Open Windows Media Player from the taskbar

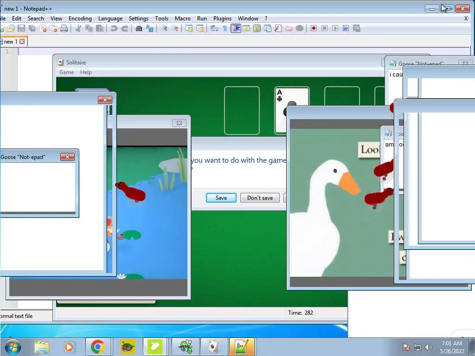coord(70,347)
